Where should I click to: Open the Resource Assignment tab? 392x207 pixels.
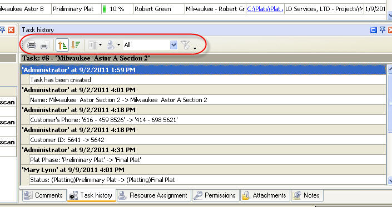pos(153,195)
